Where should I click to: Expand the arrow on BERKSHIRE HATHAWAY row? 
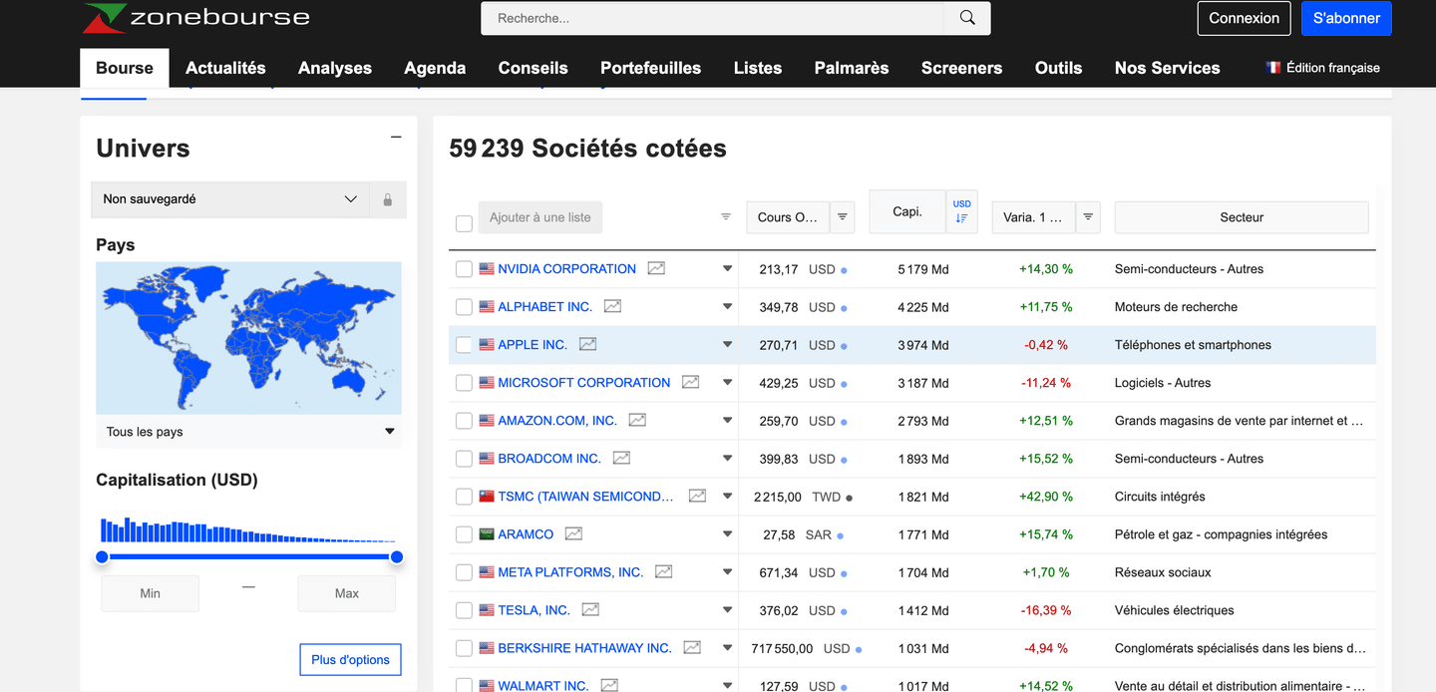point(727,647)
